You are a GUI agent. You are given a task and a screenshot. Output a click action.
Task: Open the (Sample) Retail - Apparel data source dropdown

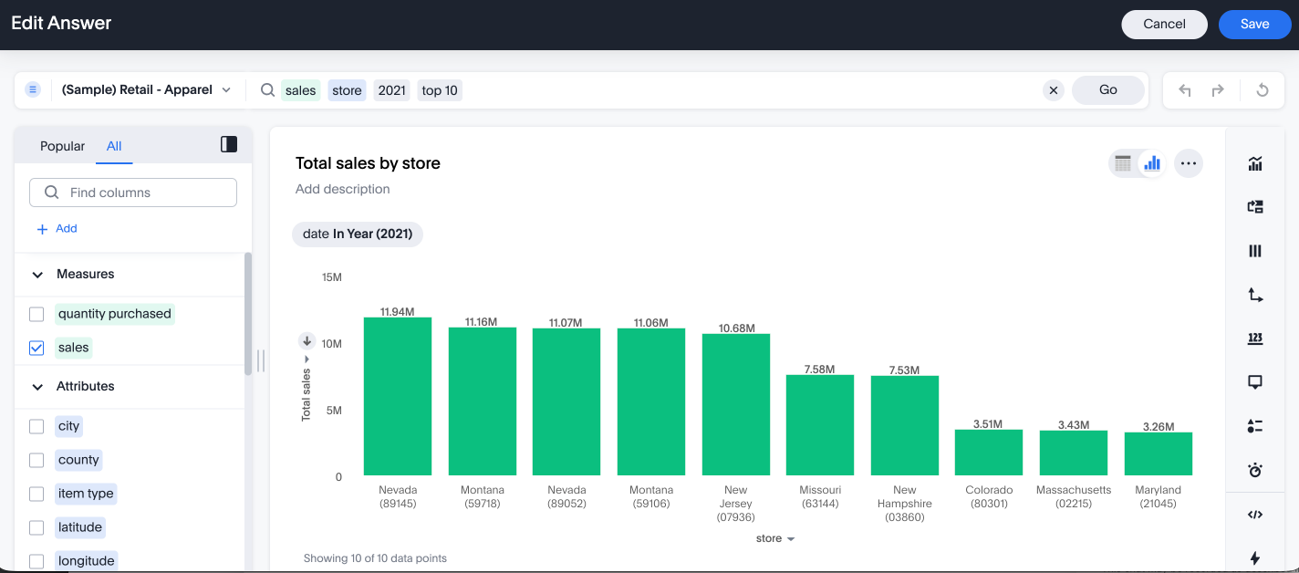(x=146, y=90)
